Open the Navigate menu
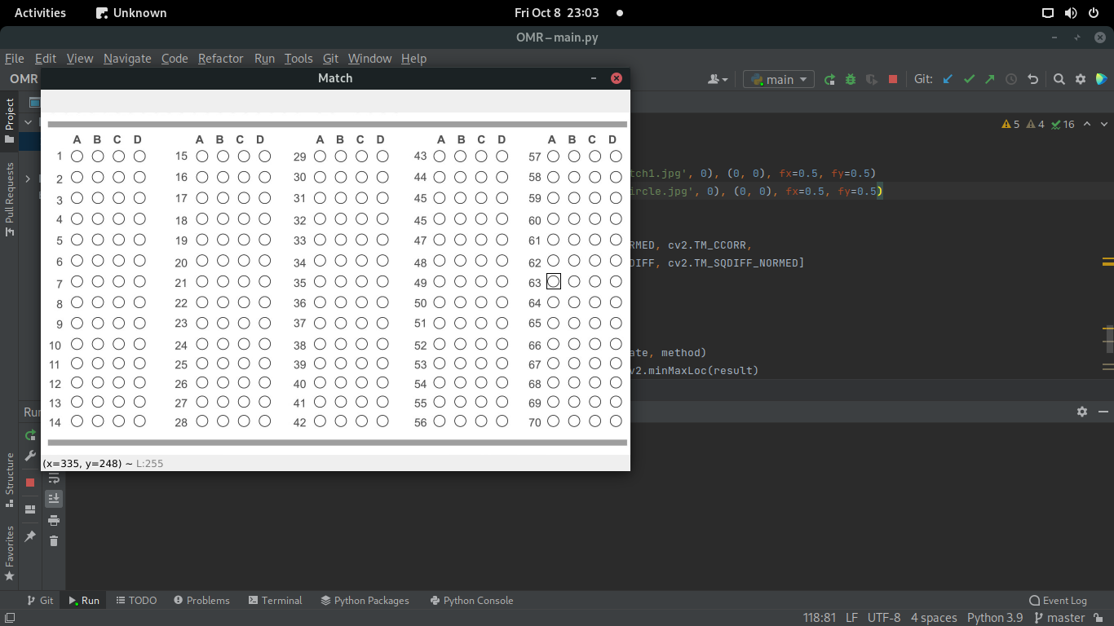 tap(127, 58)
